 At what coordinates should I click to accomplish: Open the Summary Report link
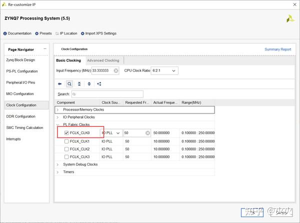(x=277, y=49)
